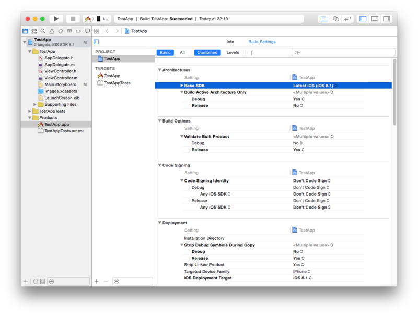Open the Project navigator

click(25, 31)
